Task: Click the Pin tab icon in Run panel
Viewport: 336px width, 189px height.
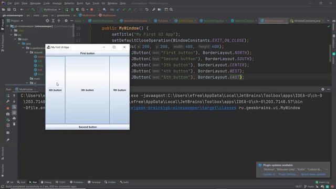Action: click(8, 140)
